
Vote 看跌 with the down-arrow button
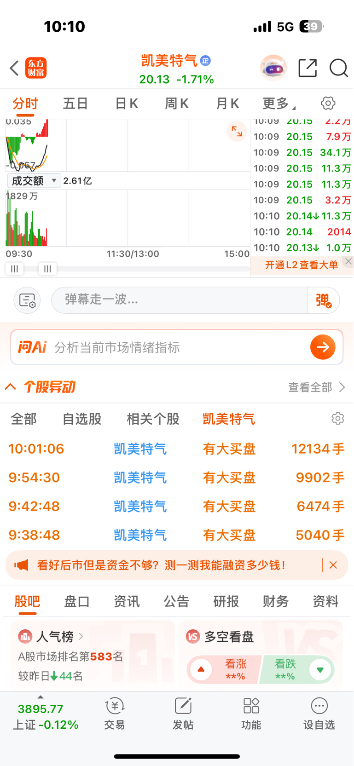(x=320, y=670)
